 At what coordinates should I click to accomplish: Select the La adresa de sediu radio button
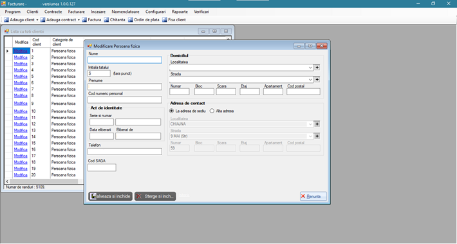172,111
